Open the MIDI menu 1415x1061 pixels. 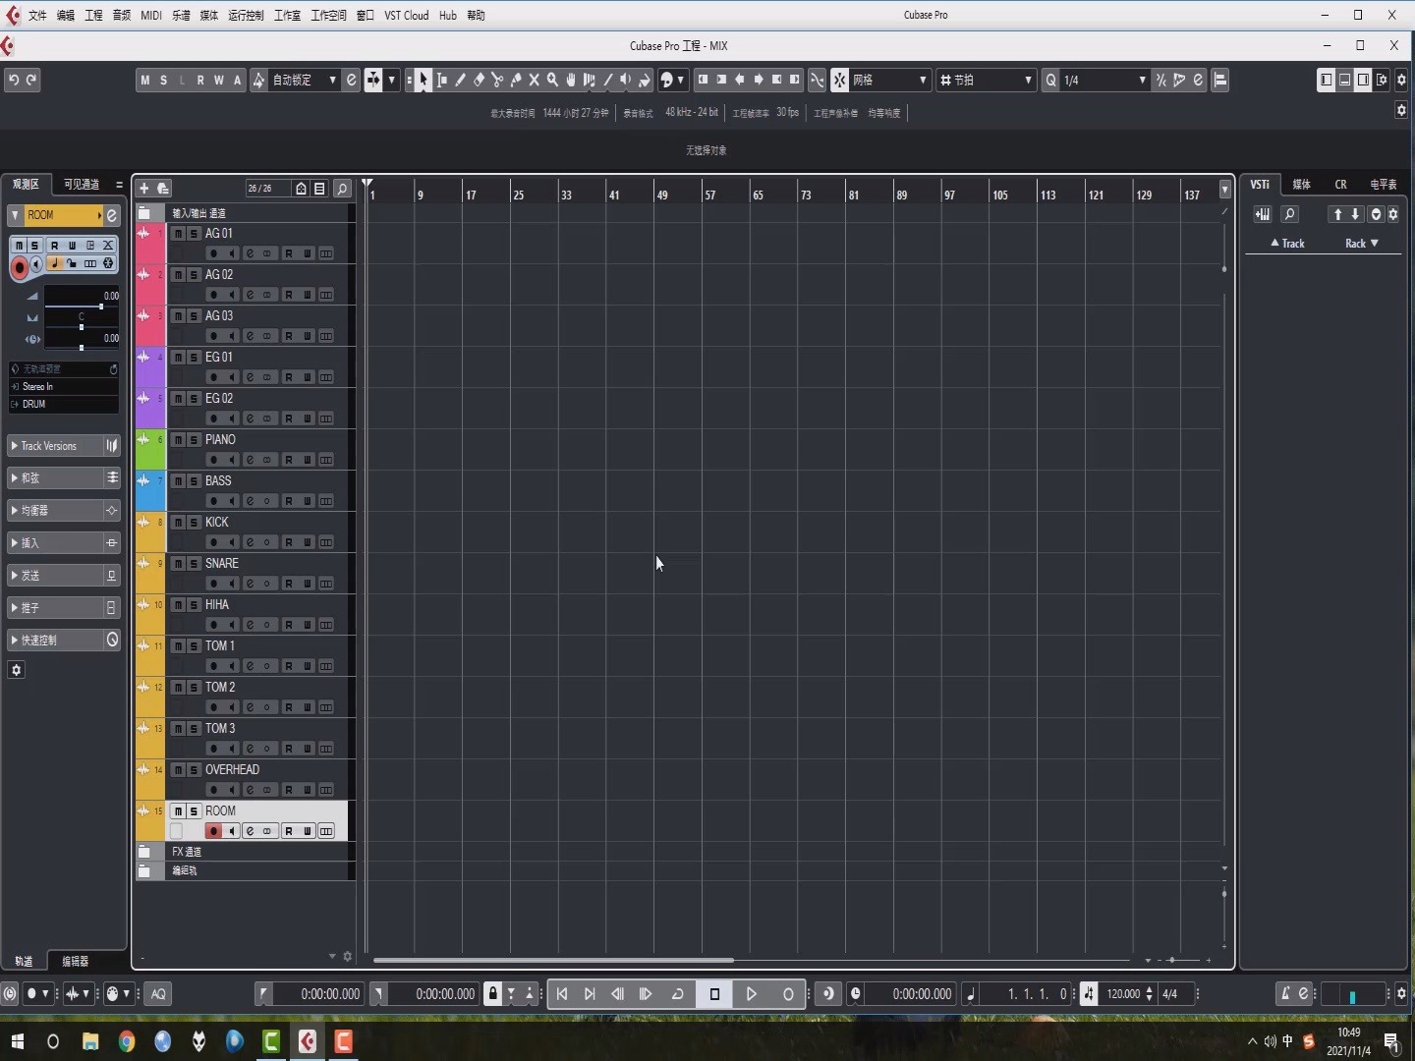point(150,15)
